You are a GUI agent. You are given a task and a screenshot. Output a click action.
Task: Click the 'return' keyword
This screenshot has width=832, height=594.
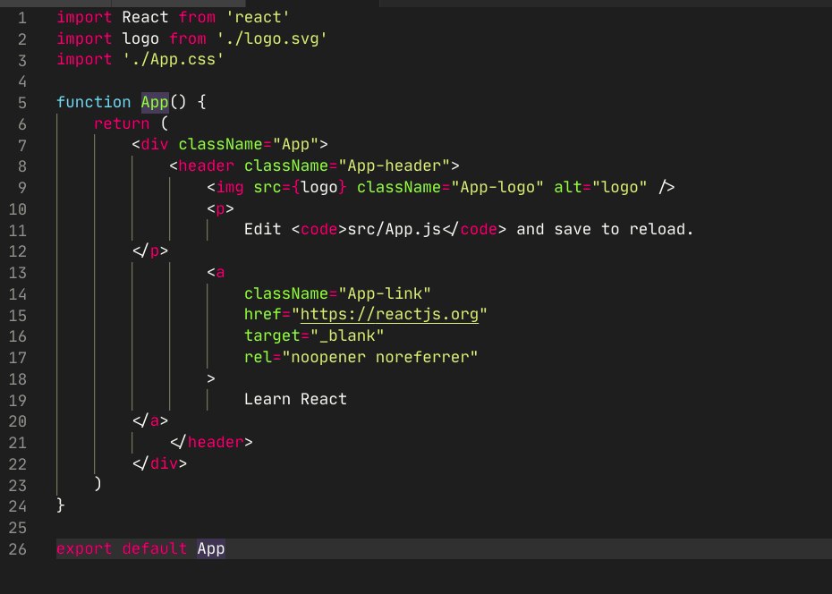pyautogui.click(x=122, y=123)
